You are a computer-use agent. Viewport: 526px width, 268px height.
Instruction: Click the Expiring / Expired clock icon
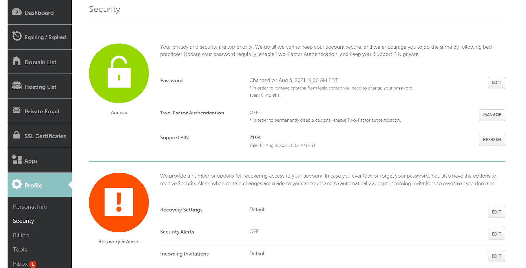coord(17,36)
